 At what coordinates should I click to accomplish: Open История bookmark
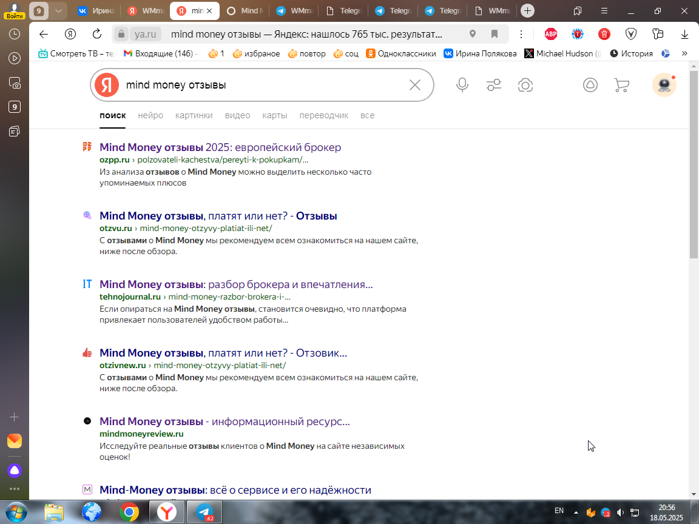tap(631, 53)
